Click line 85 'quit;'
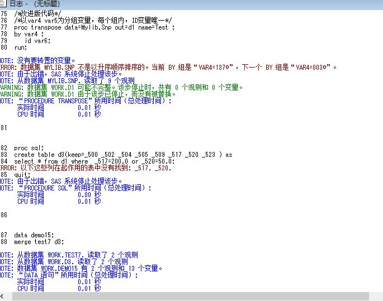This screenshot has height=301, width=383. click(x=22, y=175)
